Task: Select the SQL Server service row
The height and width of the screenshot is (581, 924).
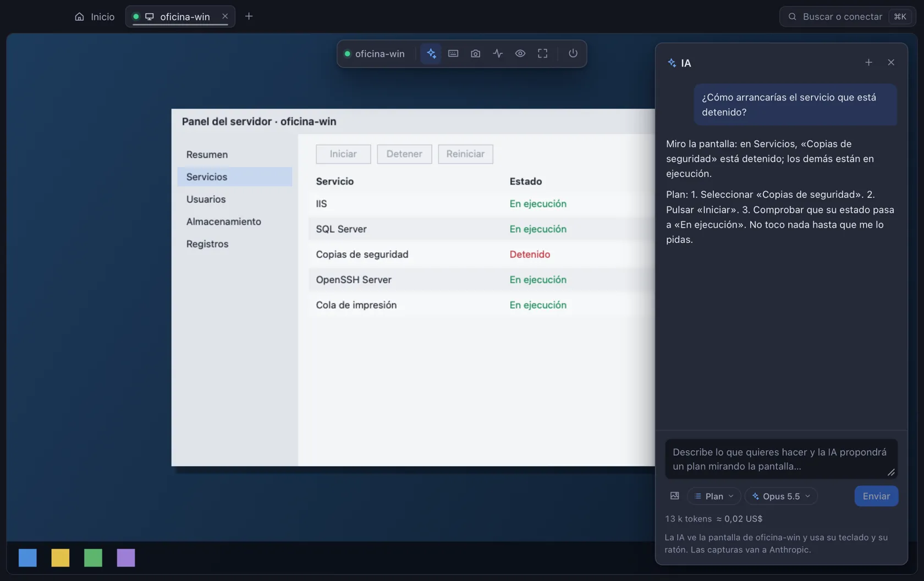Action: point(482,229)
